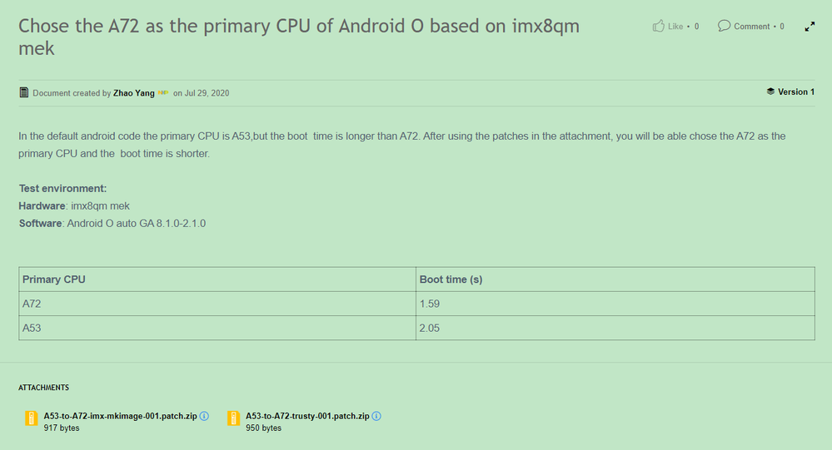Click the zip icon for imx-mkimage patch
This screenshot has width=832, height=450.
(32, 419)
